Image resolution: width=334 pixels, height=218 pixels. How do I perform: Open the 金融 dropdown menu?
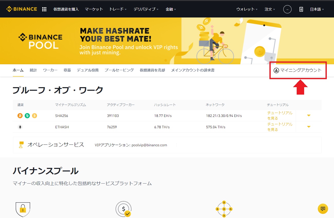click(x=171, y=9)
